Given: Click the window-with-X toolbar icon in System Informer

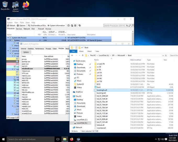Looking at the screenshot, I should tap(75, 26).
